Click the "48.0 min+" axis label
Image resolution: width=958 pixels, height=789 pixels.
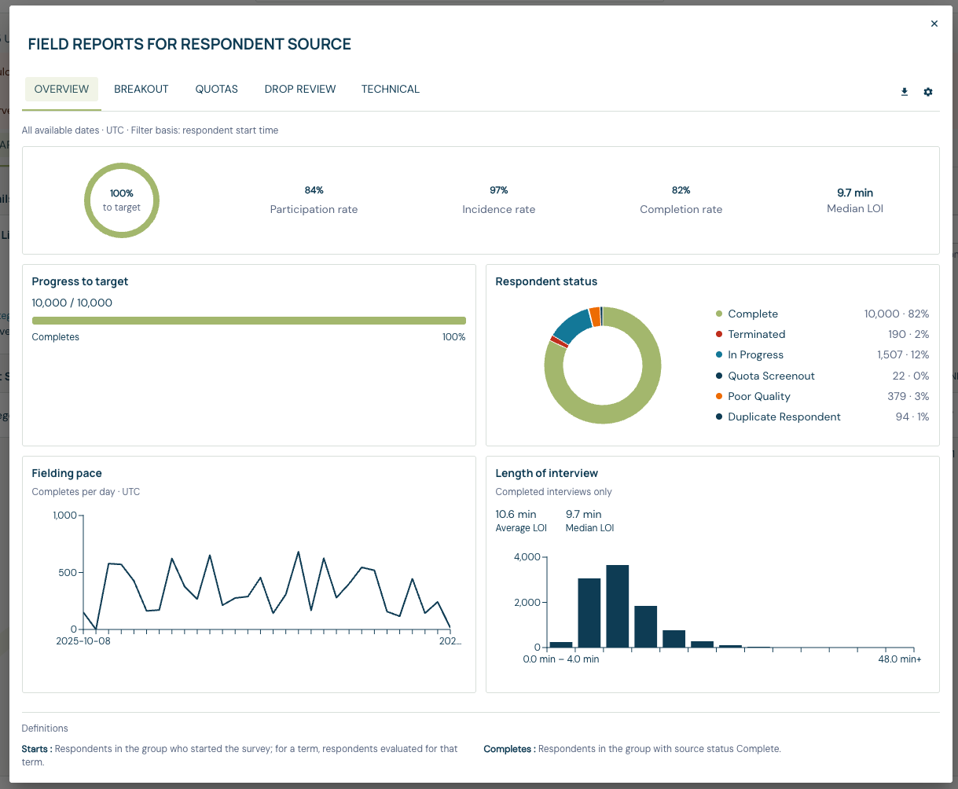click(900, 659)
